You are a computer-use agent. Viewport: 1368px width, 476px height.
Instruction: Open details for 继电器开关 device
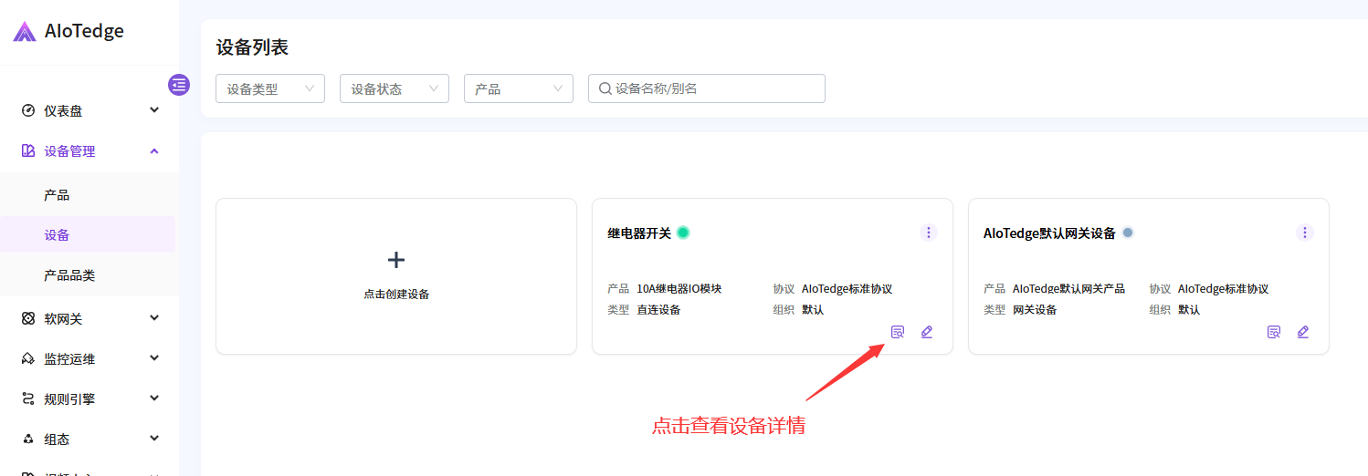tap(898, 332)
